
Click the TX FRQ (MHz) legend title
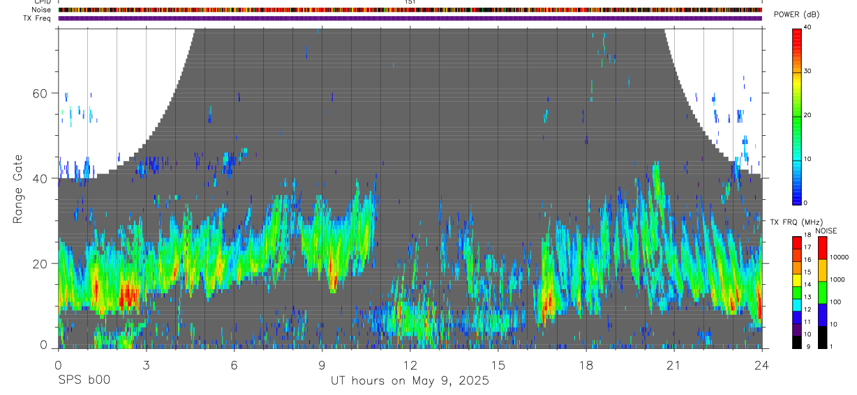[793, 222]
